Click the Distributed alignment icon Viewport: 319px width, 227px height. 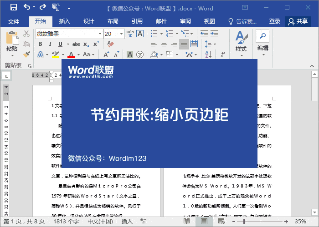point(194,44)
